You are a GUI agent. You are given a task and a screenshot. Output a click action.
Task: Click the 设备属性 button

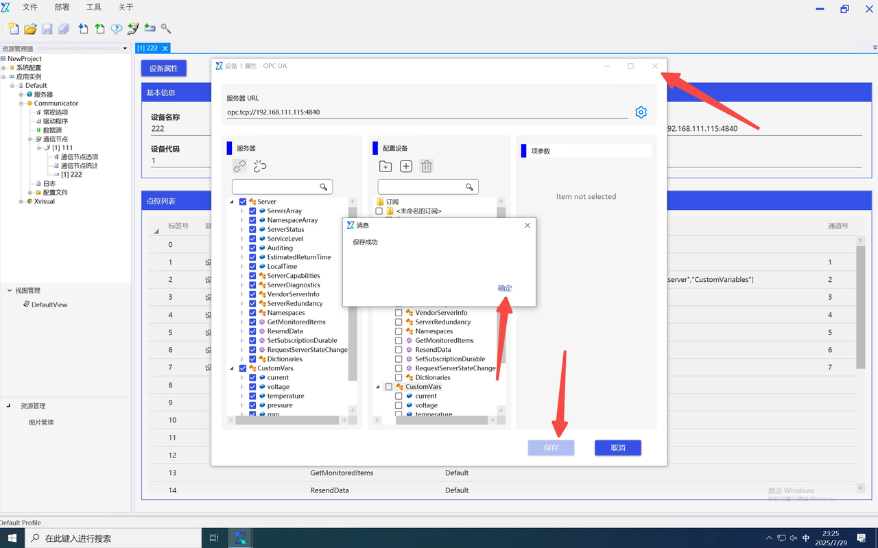(x=164, y=69)
